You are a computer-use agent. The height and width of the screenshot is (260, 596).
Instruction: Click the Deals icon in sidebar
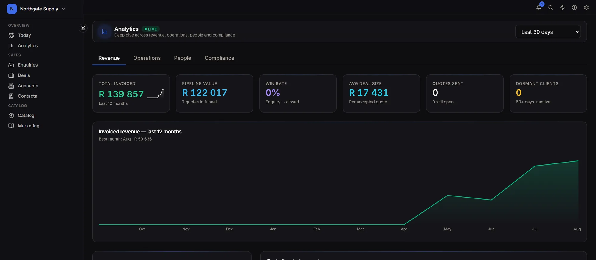[x=11, y=75]
